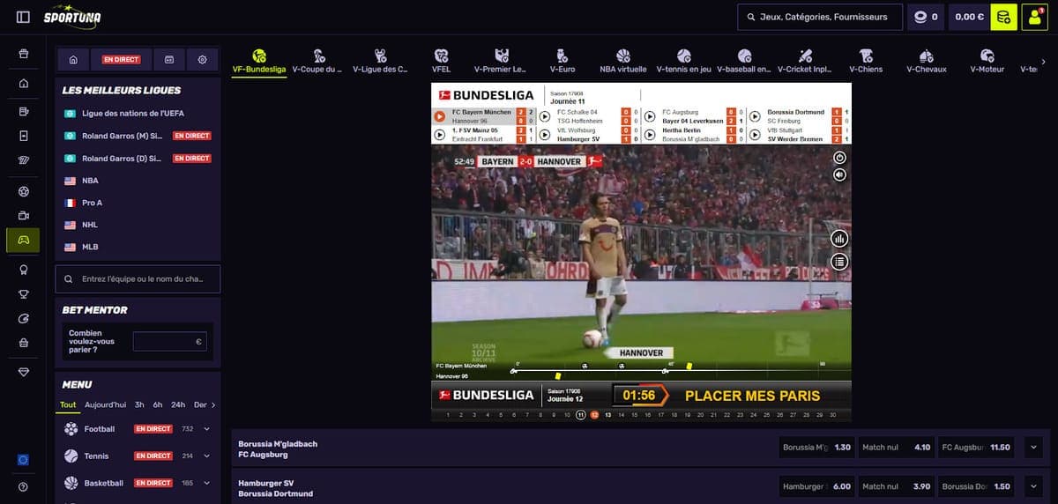Open the list icon on the video player
The width and height of the screenshot is (1058, 504).
tap(839, 261)
